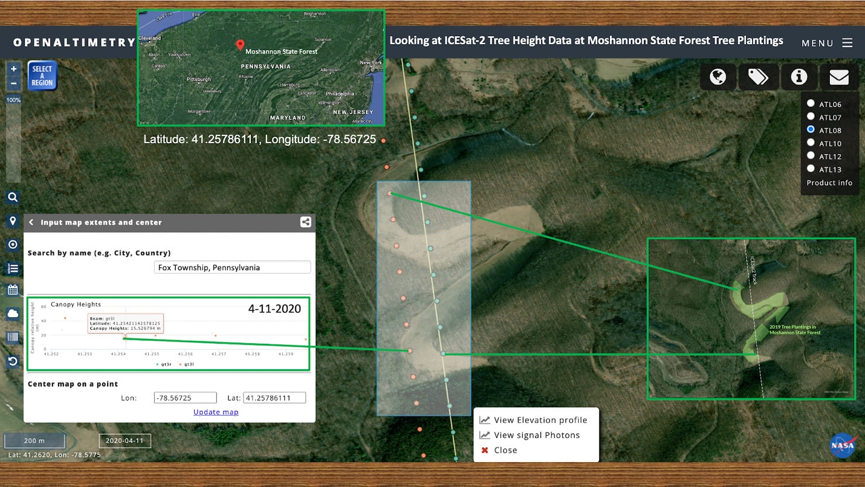865x487 pixels.
Task: Select the ATL12 radio option
Action: tap(811, 156)
